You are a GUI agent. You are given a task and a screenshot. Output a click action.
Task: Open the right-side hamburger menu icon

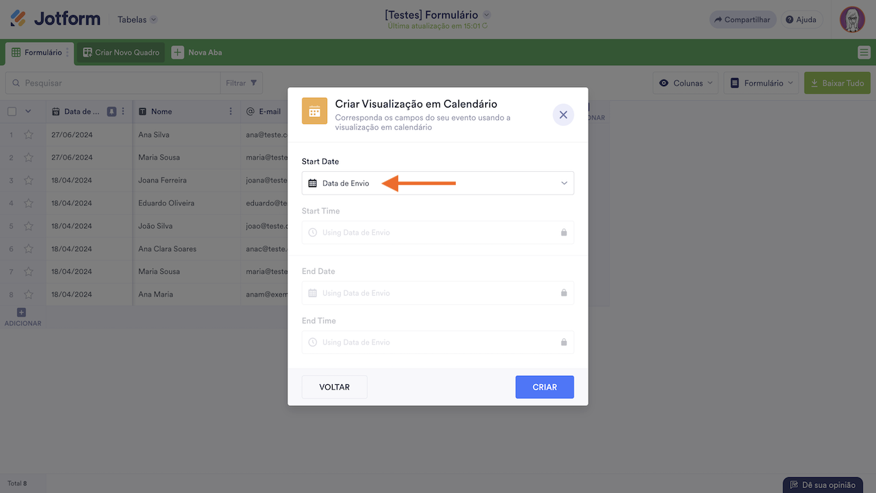tap(864, 53)
